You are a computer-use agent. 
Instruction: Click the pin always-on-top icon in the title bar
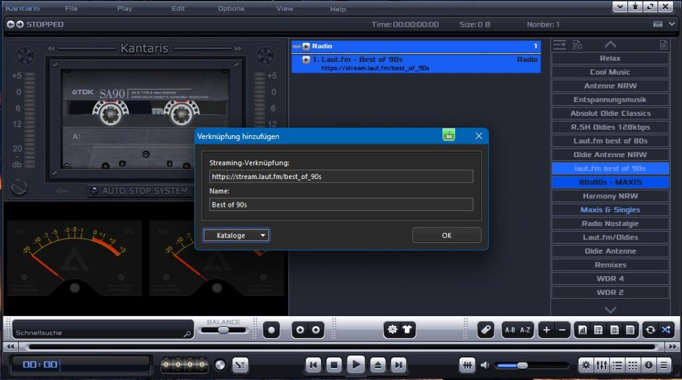635,7
